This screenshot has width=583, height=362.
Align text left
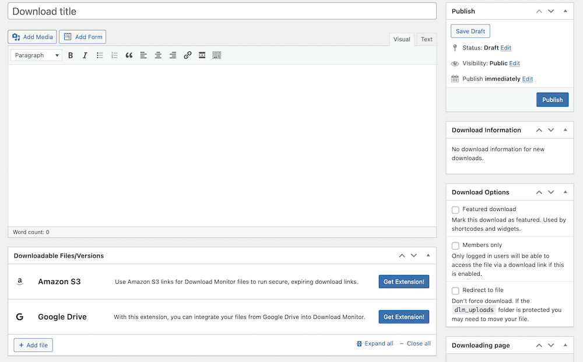143,55
